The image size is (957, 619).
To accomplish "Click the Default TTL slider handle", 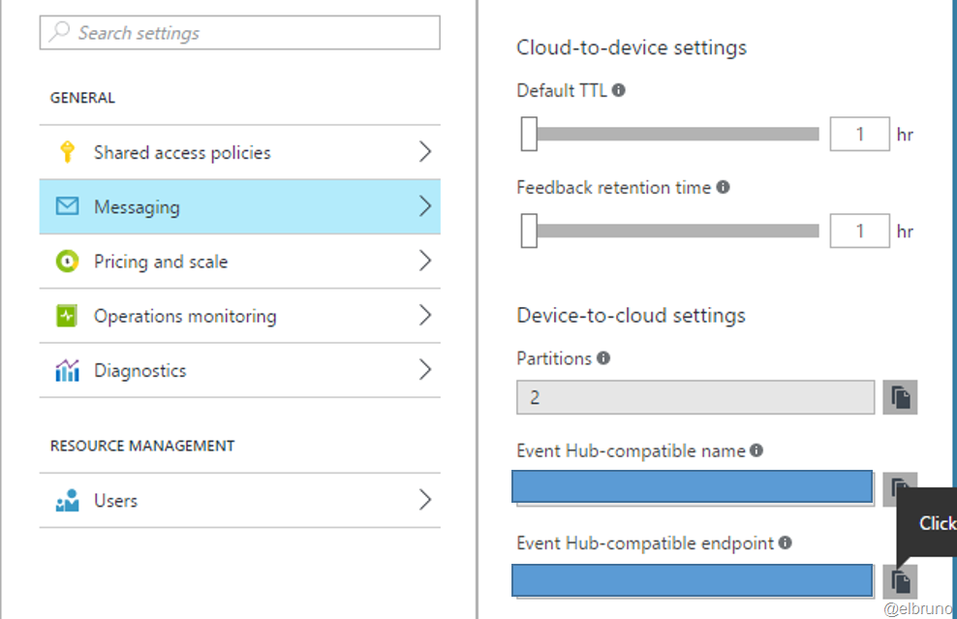I will (529, 134).
